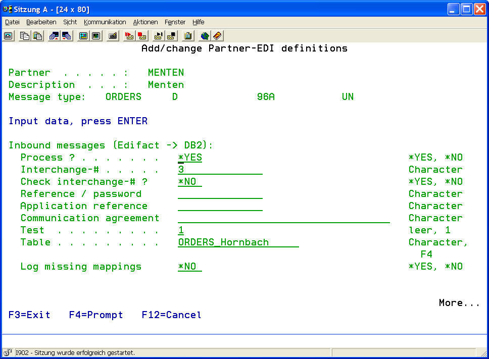Click the Print Screen toolbar icon

coord(9,36)
